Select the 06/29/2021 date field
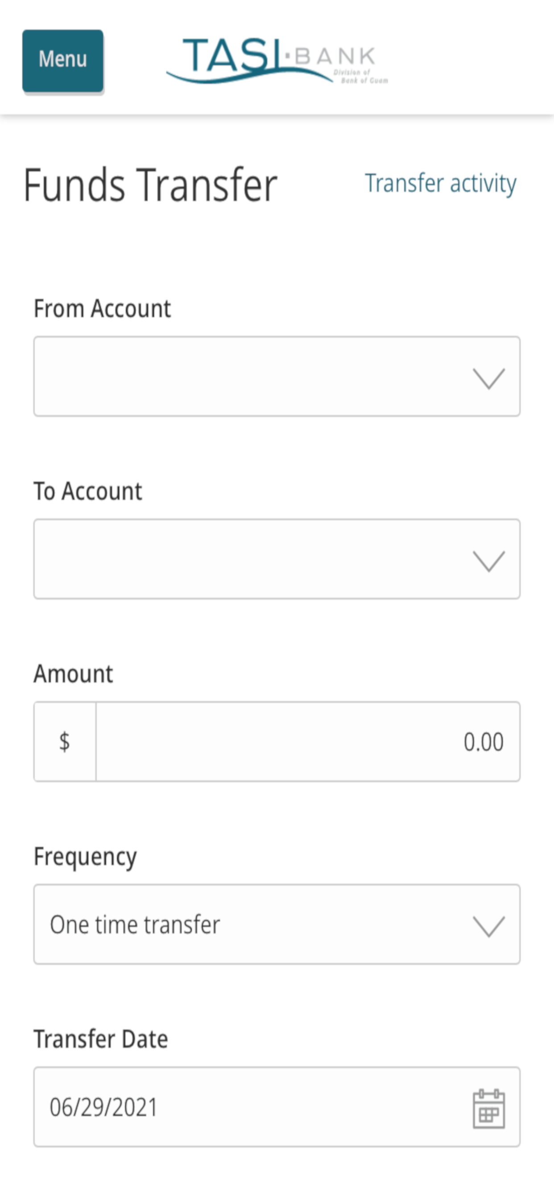Viewport: 554px width, 1201px height. click(277, 1107)
